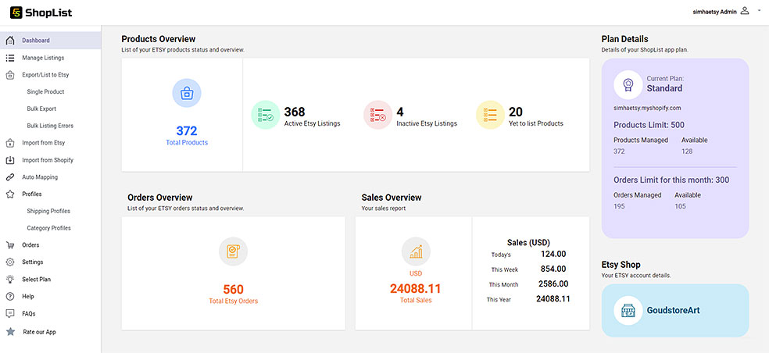Viewport: 769px width, 353px height.
Task: Click Today's sales value 124.00
Action: point(553,254)
